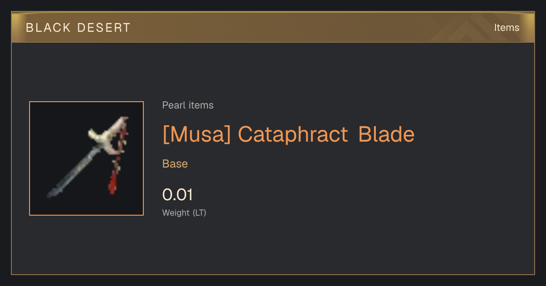The image size is (546, 286).
Task: Click the BLACK DESERT site title
Action: coord(78,28)
